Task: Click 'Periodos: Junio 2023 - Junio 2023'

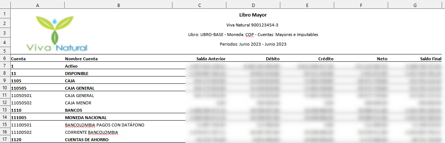Action: pyautogui.click(x=253, y=44)
